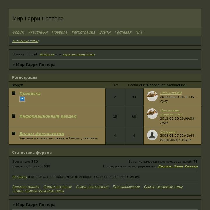Viewport: 210px width, 210px height.
Task: Click the Зарегистрированных пользователей: 75 statistic
Action: click(163, 162)
